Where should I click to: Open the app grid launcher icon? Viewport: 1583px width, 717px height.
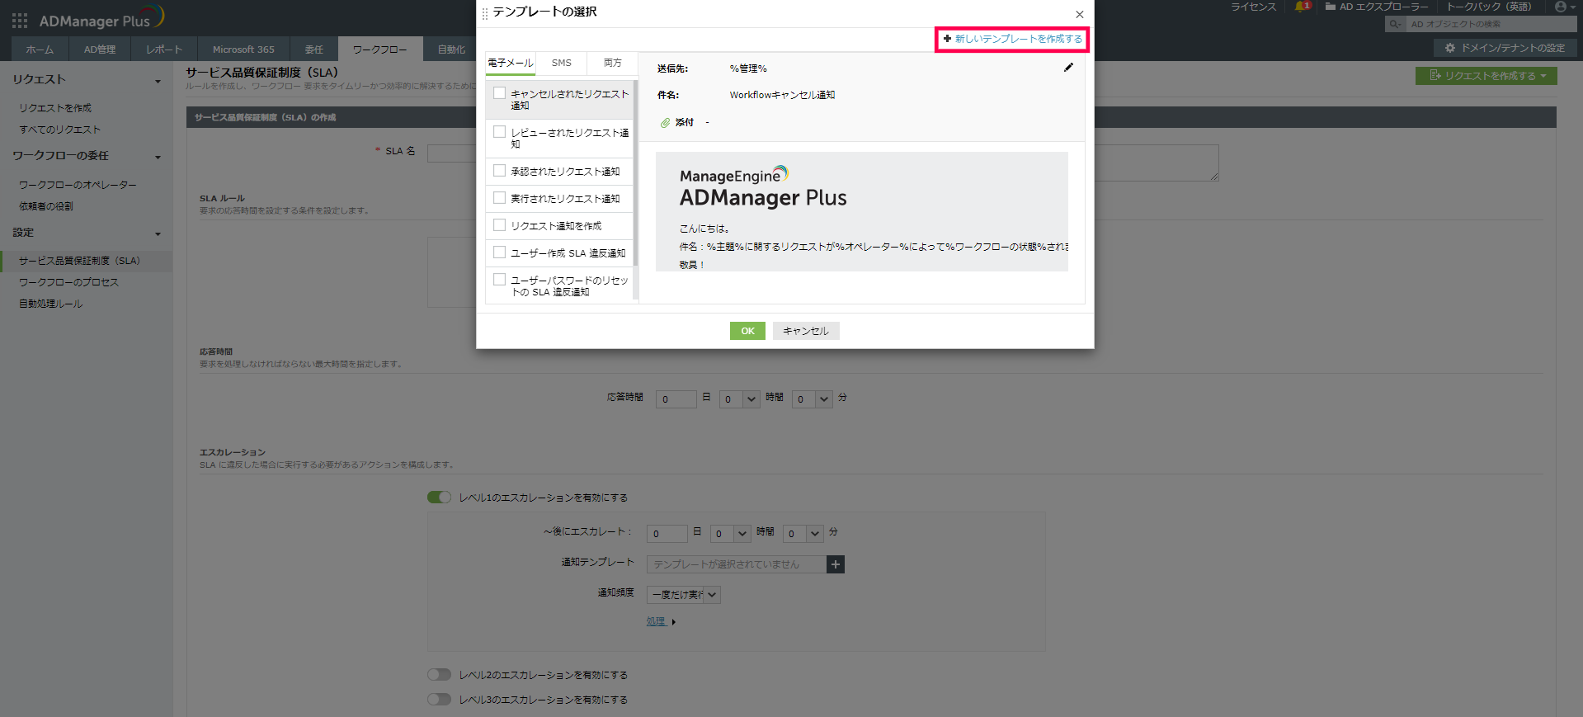[x=20, y=21]
